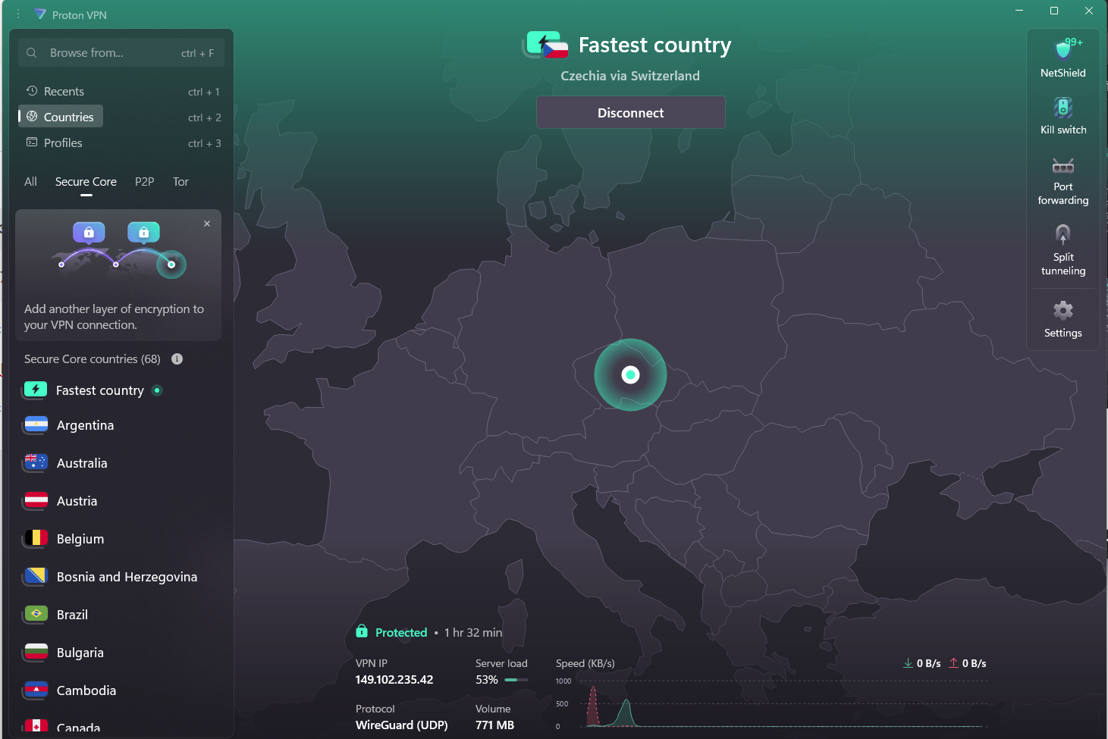Image resolution: width=1108 pixels, height=739 pixels.
Task: Click the Australia flag icon
Action: point(36,463)
